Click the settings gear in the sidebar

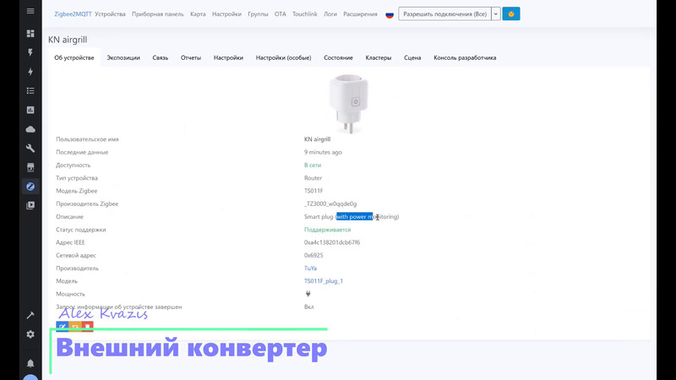tap(30, 334)
